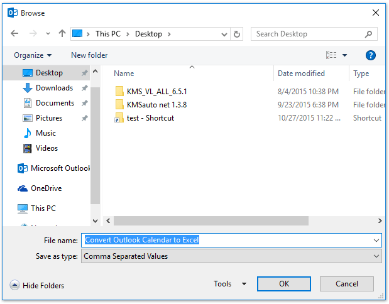
Task: Open Help with the question icon
Action: tap(370, 55)
